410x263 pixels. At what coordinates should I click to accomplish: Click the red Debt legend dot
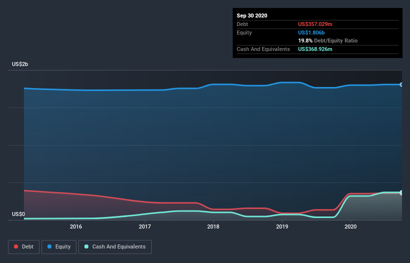tap(16, 246)
